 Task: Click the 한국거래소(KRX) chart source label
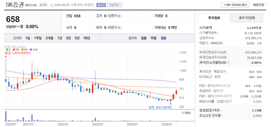coord(15,47)
